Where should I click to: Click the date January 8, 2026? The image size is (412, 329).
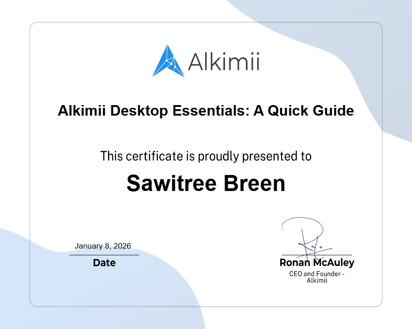[103, 245]
